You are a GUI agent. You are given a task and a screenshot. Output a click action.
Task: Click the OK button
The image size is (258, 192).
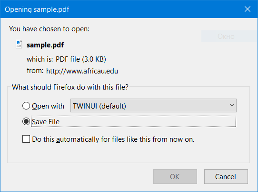175,177
